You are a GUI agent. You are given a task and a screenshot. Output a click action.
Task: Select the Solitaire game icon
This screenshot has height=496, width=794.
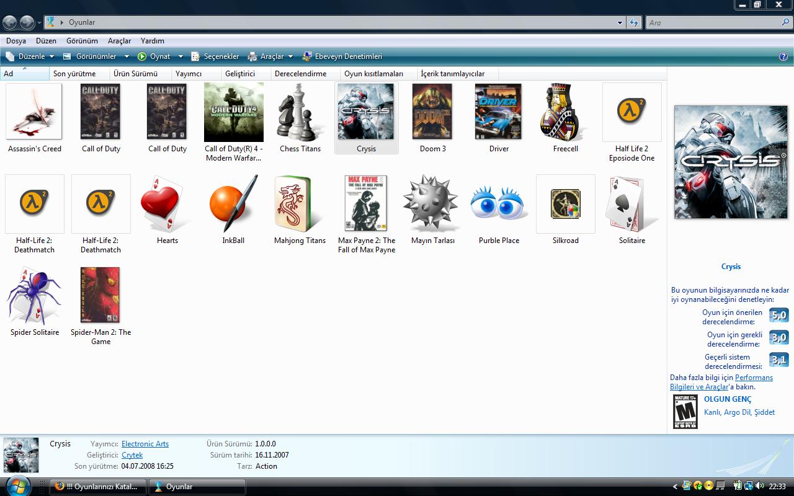(631, 204)
